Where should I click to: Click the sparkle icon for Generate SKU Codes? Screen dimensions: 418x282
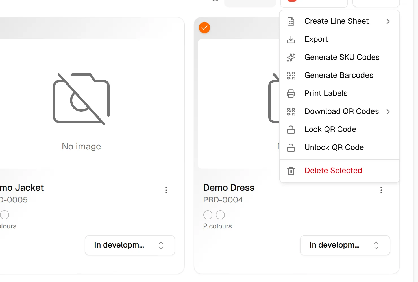pos(291,58)
